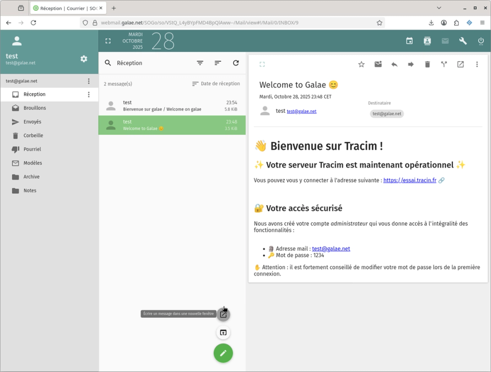Toggle fullscreen view of the open message
Screen dimensions: 491x372
[262, 64]
